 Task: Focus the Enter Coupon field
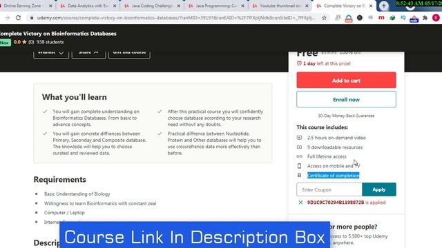pos(329,189)
